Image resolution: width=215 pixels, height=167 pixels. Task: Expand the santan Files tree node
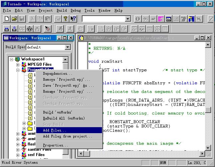(18, 150)
